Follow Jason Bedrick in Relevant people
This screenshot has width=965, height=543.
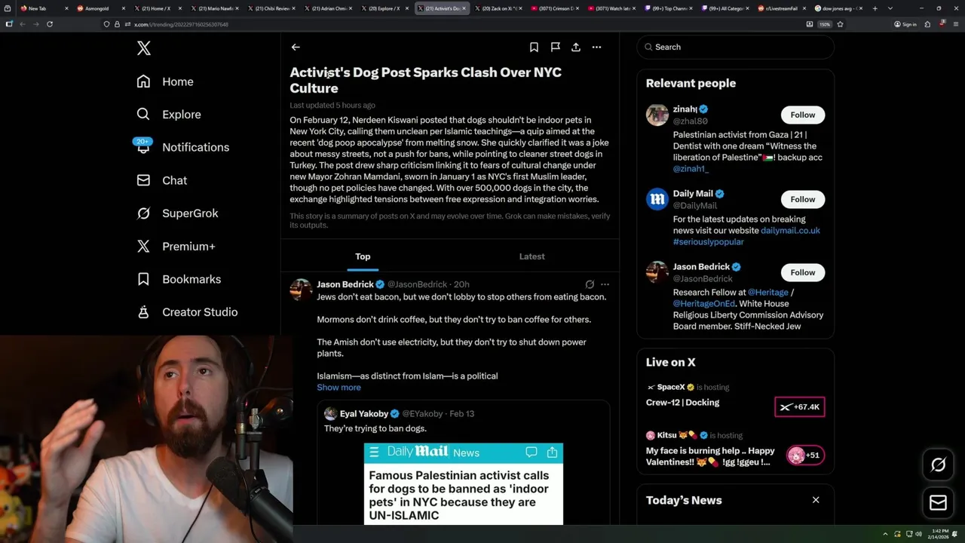click(x=802, y=272)
